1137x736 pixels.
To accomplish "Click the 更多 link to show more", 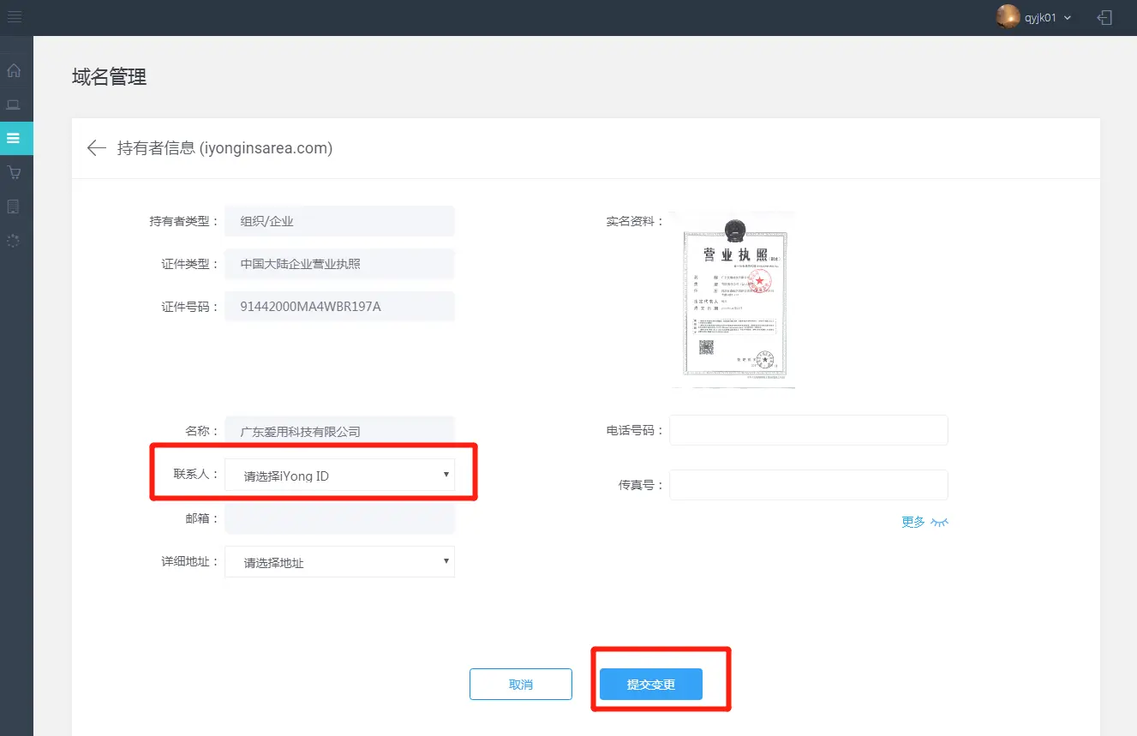I will [x=913, y=522].
